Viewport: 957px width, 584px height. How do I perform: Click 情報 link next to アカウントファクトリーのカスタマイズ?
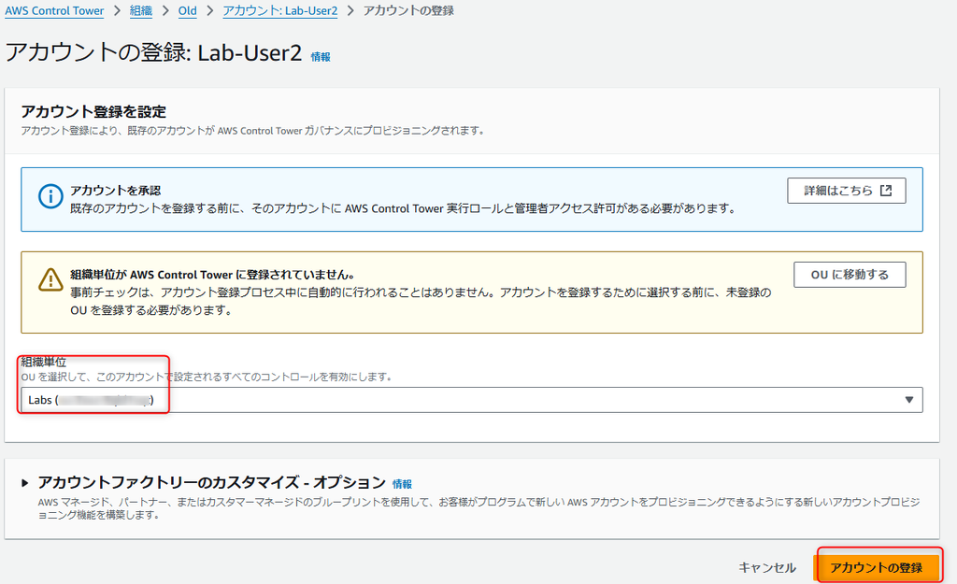coord(402,484)
